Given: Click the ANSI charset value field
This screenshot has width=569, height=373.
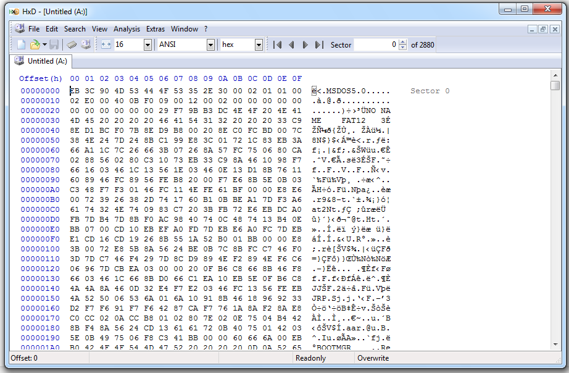Looking at the screenshot, I should [x=182, y=44].
